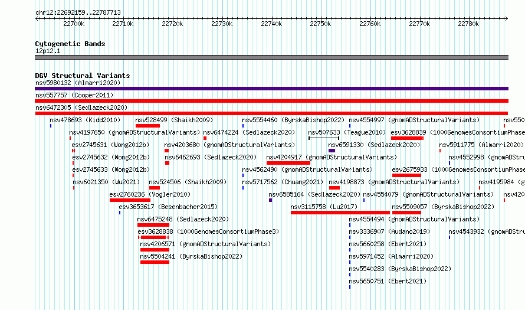Select nsv4204917 gnomADStructuralVariants label
The height and width of the screenshot is (310, 525).
332,157
